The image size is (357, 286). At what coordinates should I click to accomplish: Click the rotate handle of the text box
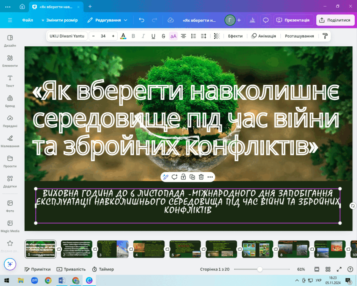[352, 206]
